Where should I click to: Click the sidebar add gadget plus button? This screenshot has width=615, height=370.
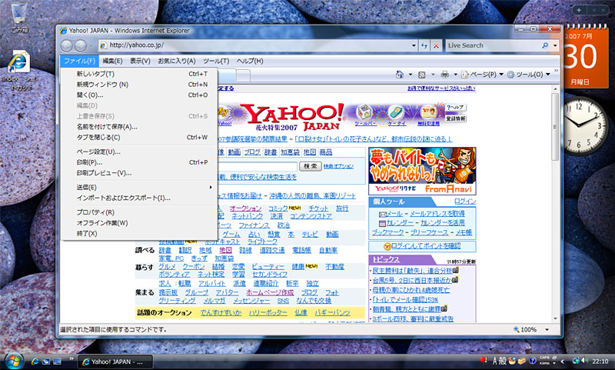click(x=579, y=10)
